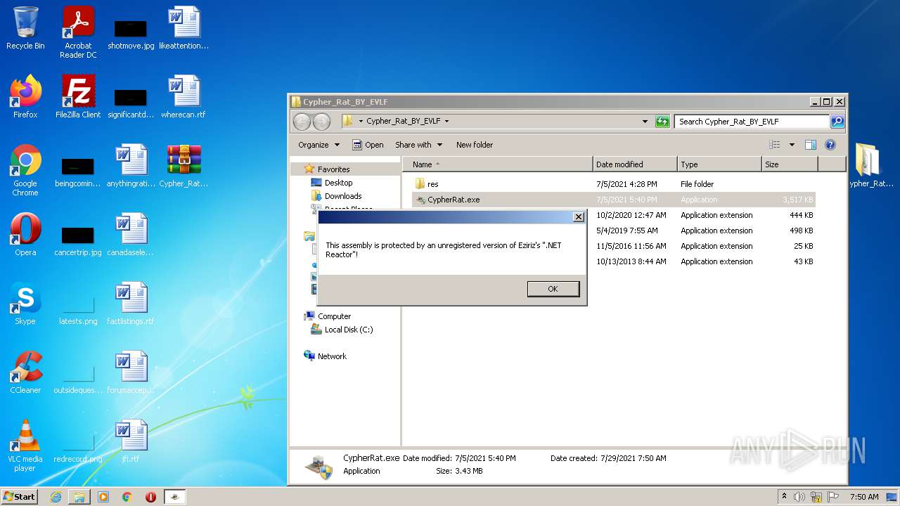Launch Skype from the desktop
This screenshot has width=900, height=506.
pyautogui.click(x=25, y=304)
